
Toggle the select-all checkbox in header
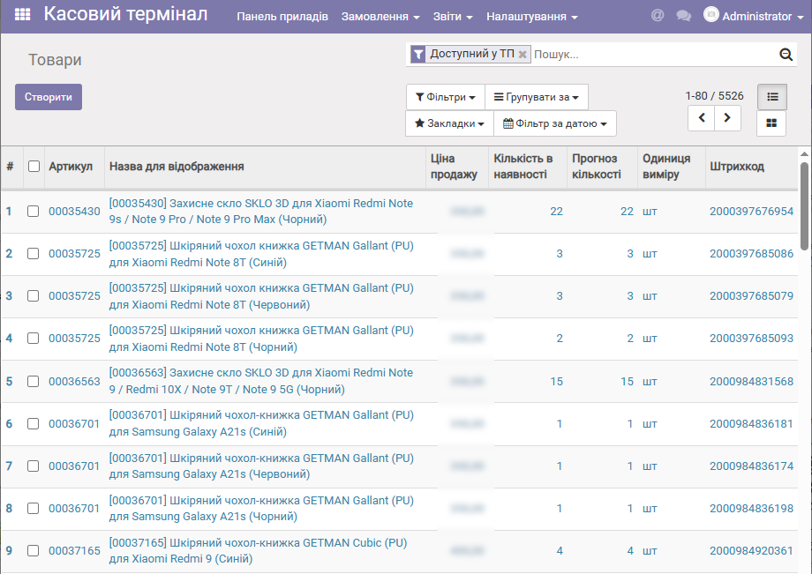34,166
